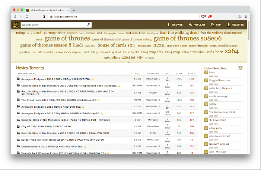Click the browser forward arrow
This screenshot has height=170, width=261.
coord(21,17)
